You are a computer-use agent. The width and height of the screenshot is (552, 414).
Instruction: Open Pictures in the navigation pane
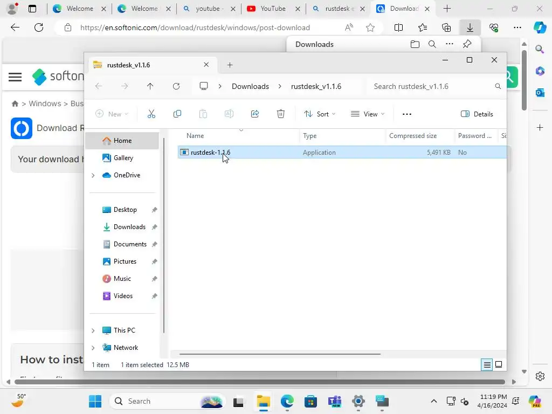(x=125, y=261)
